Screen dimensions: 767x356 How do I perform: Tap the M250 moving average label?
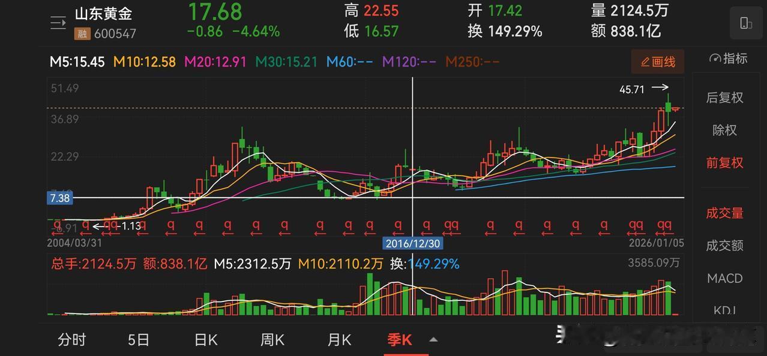(473, 62)
